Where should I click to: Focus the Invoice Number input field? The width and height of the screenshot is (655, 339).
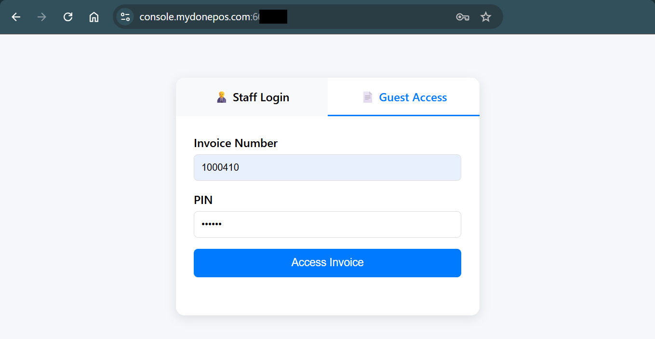327,168
